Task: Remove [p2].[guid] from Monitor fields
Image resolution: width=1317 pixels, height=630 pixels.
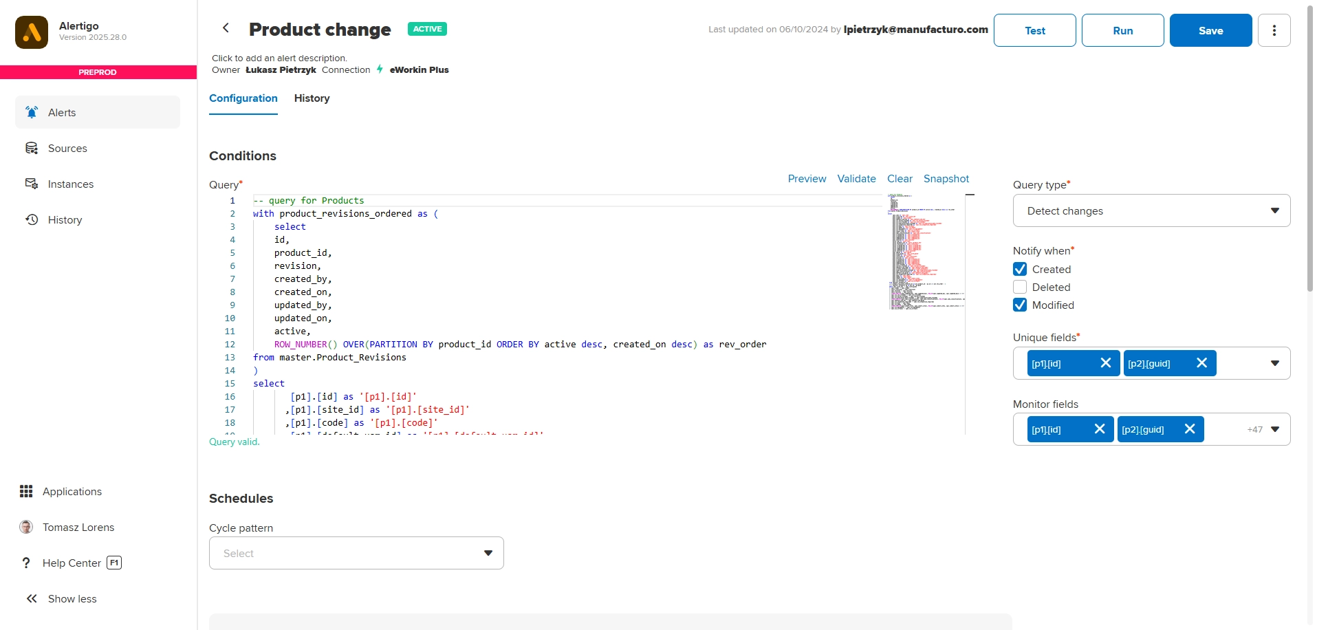Action: tap(1189, 429)
